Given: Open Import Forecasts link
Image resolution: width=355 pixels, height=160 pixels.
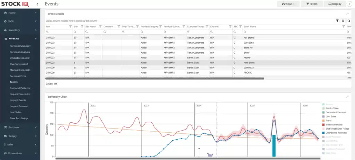Looking at the screenshot, I should (x=20, y=94).
